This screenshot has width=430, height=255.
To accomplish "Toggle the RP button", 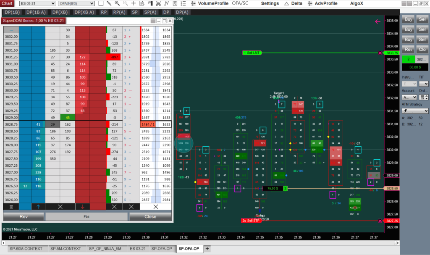I will click(104, 12).
